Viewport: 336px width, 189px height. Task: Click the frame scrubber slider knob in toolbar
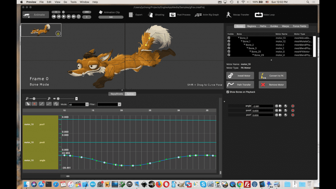pos(63,12)
